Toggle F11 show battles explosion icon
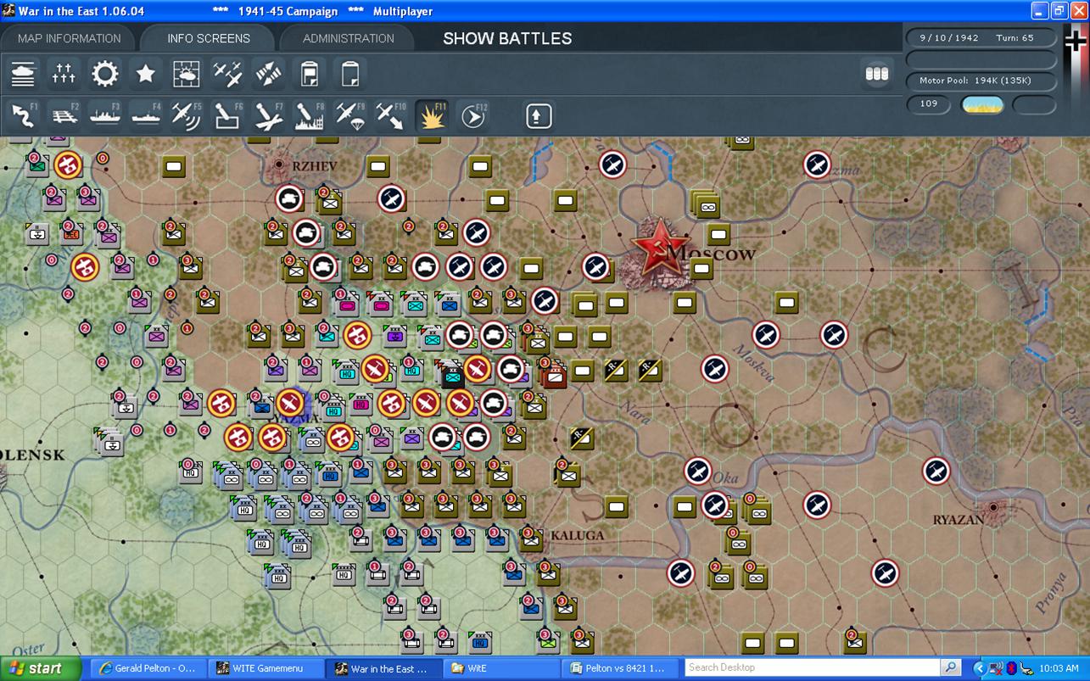 click(432, 114)
